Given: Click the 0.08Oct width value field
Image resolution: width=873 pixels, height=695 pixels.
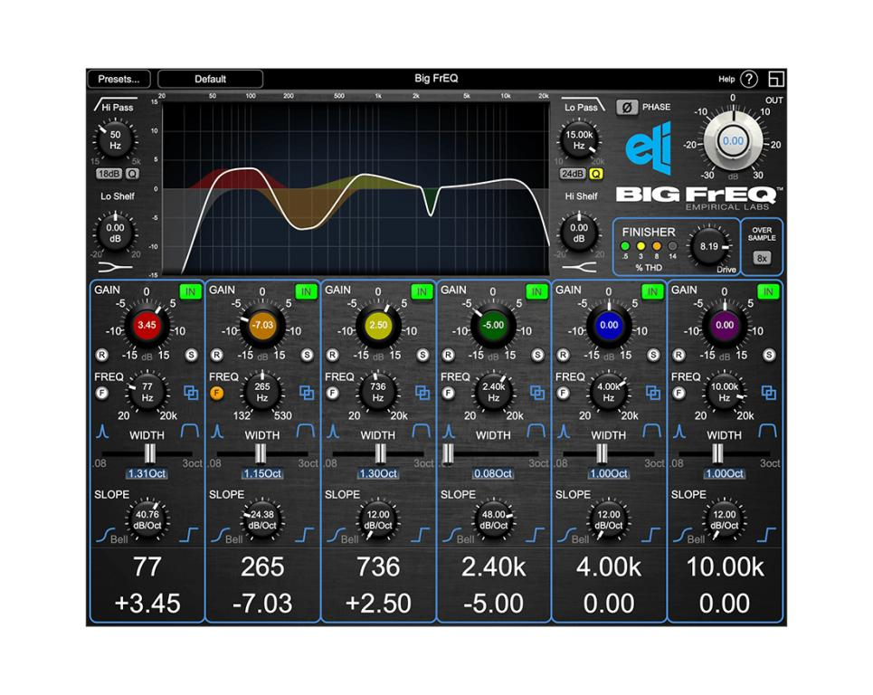Looking at the screenshot, I should pos(493,474).
